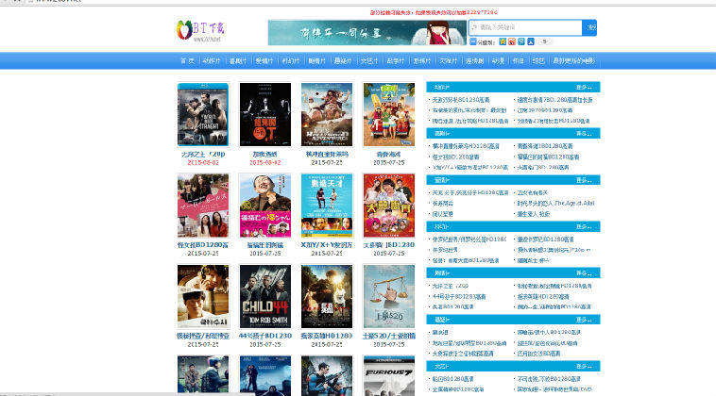This screenshot has width=716, height=396.
Task: Open the 最新更新的电影 navigation item
Action: coord(574,60)
